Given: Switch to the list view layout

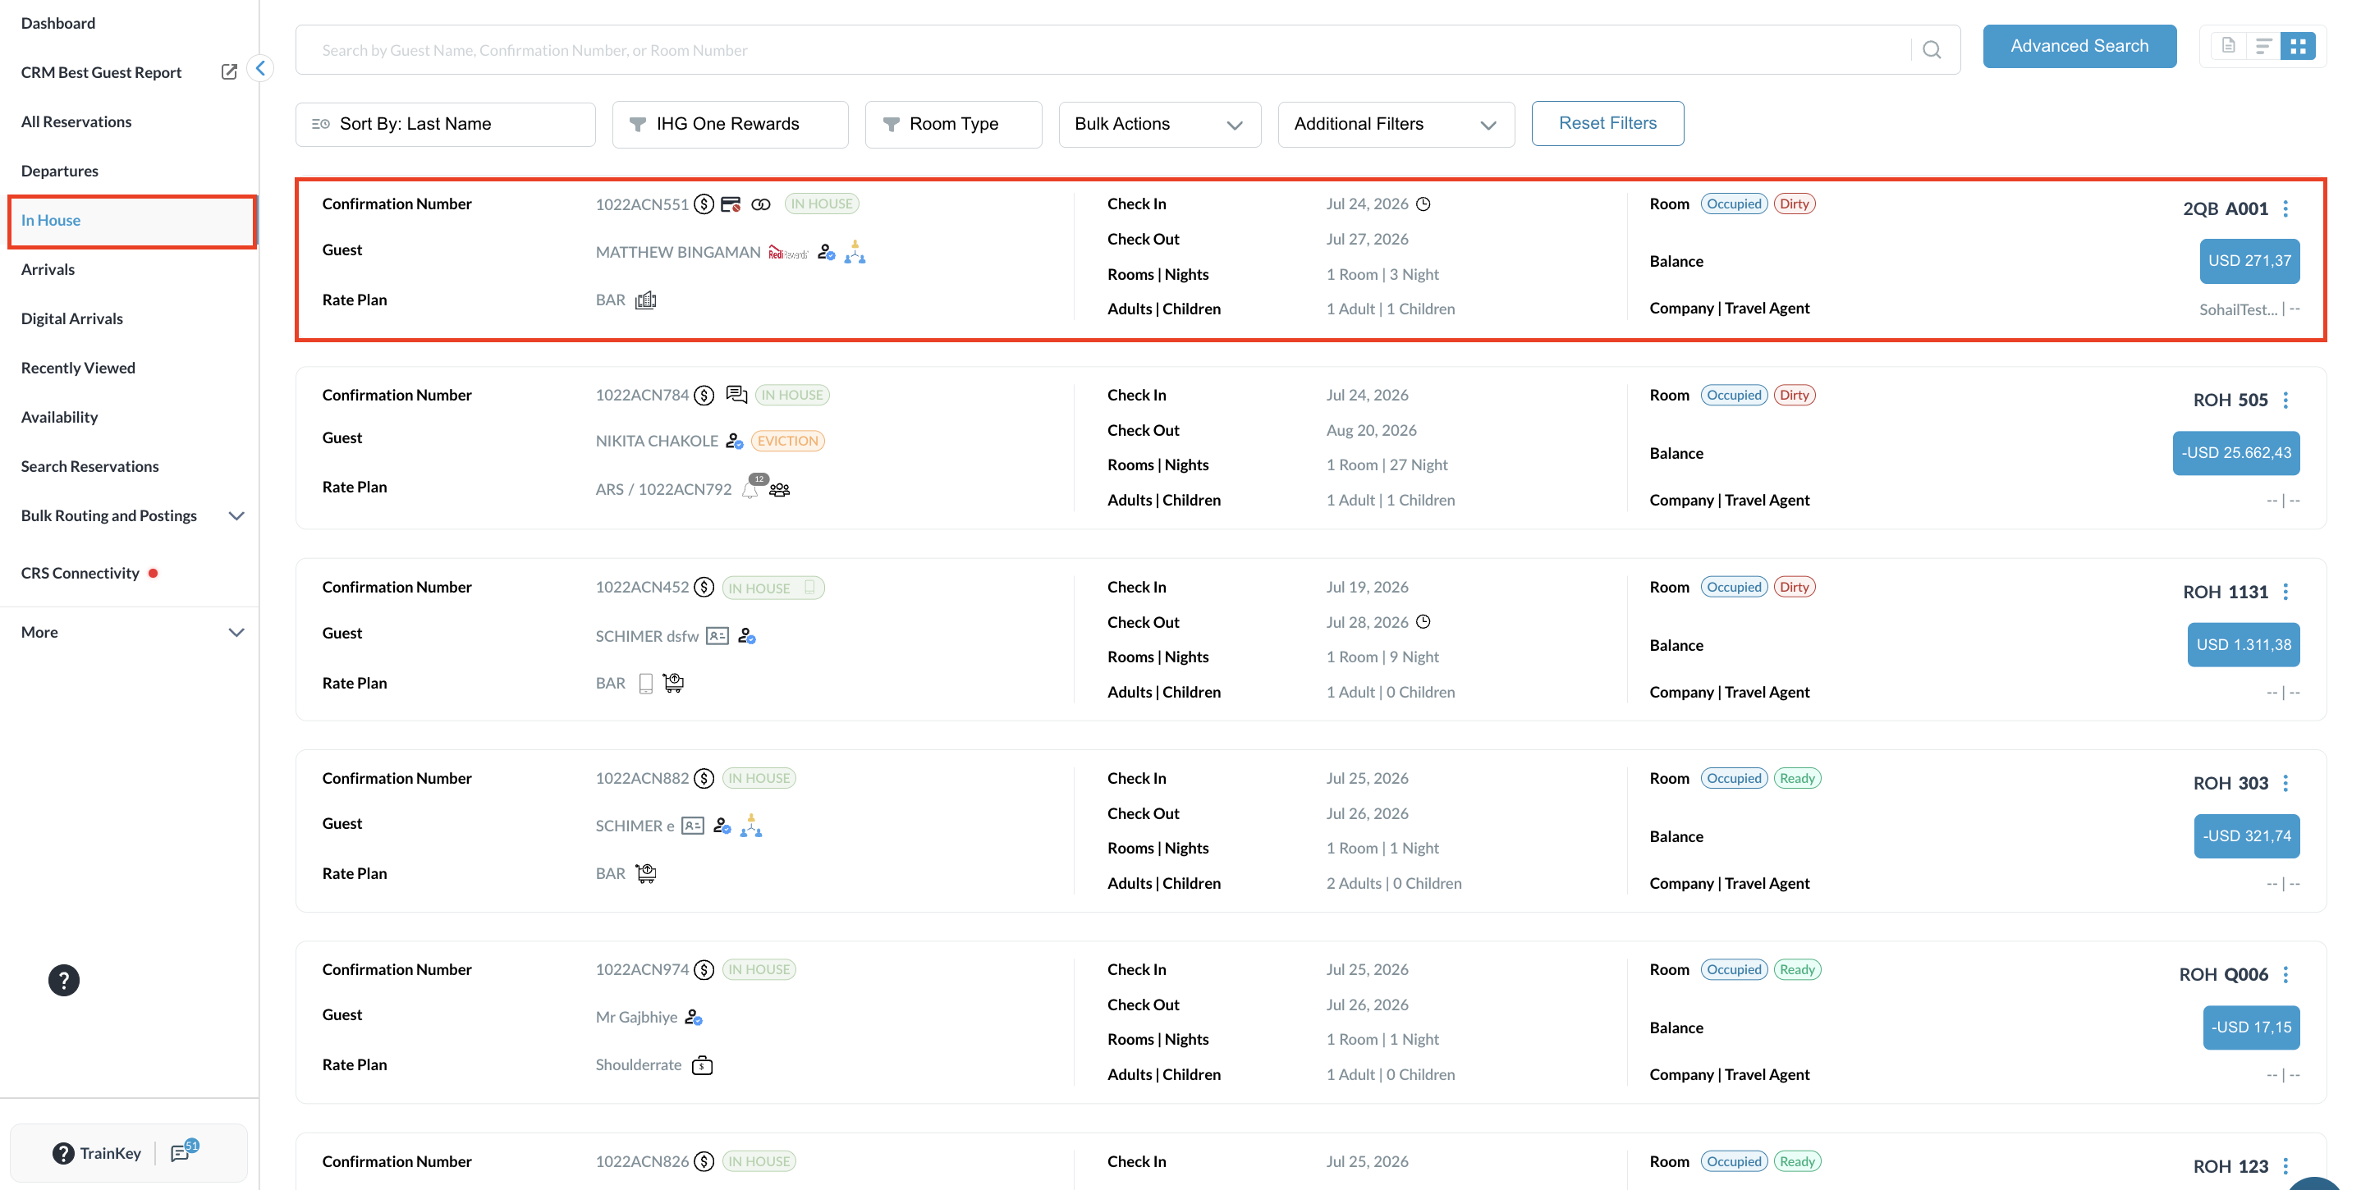Looking at the screenshot, I should (x=2263, y=46).
